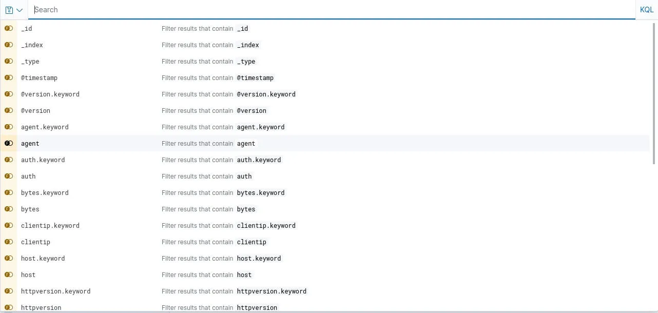Click the field icon beside @version.keyword

[x=9, y=94]
